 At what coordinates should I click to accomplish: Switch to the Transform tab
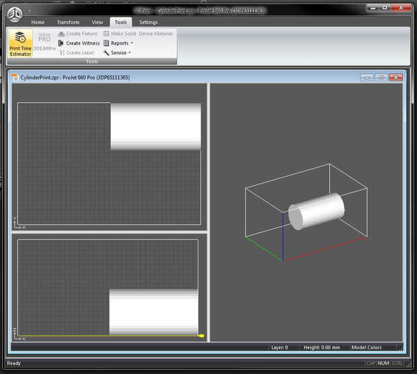point(68,22)
